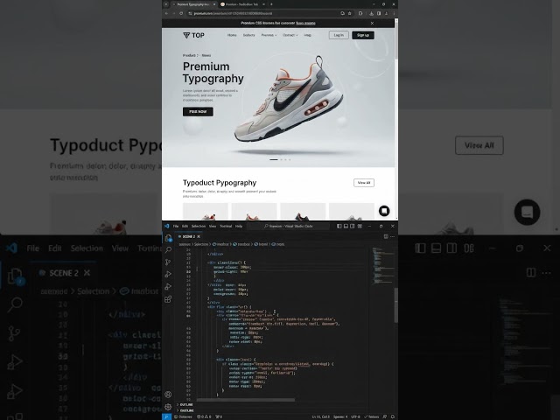
Task: Open Customize Layout icon in VS Code title bar
Action: pos(360,226)
